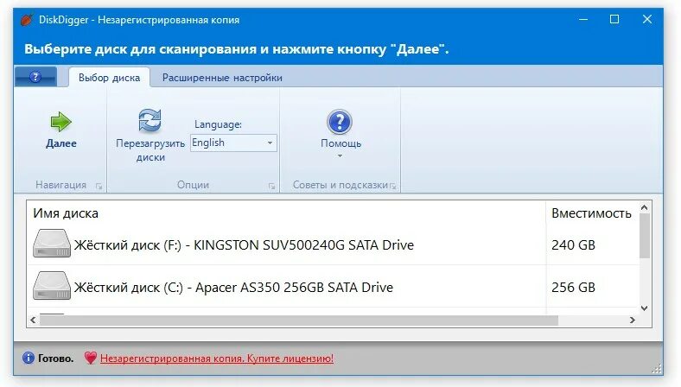Click the red heart icon in status bar
The height and width of the screenshot is (387, 681).
91,358
